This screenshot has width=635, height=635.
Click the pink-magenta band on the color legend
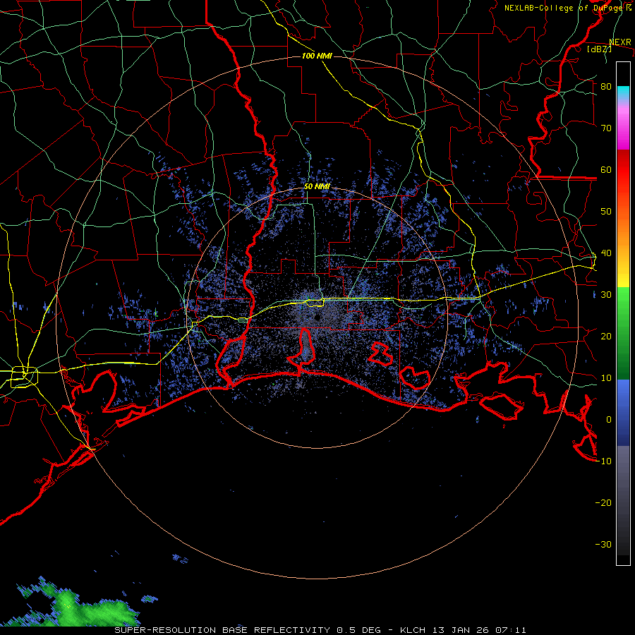(623, 126)
